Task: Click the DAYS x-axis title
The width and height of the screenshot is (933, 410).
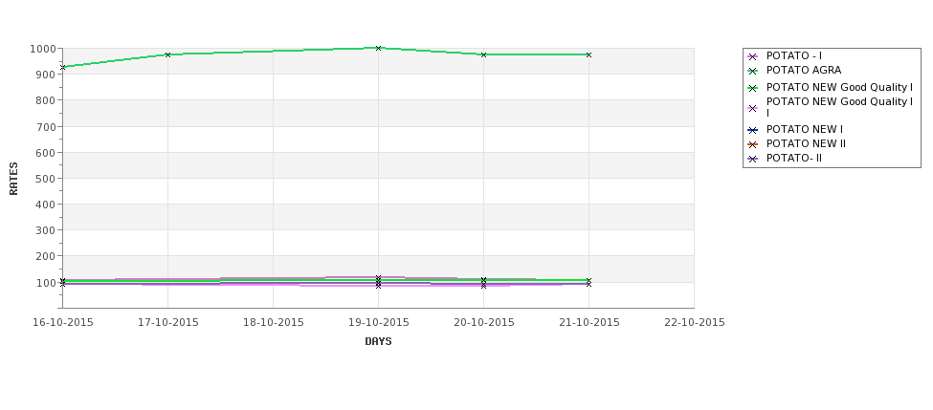Action: coord(378,342)
